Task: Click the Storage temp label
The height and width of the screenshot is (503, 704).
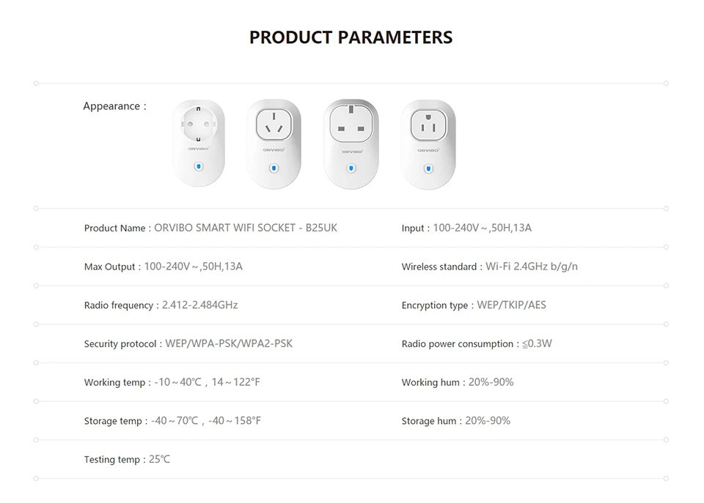Action: coord(115,421)
